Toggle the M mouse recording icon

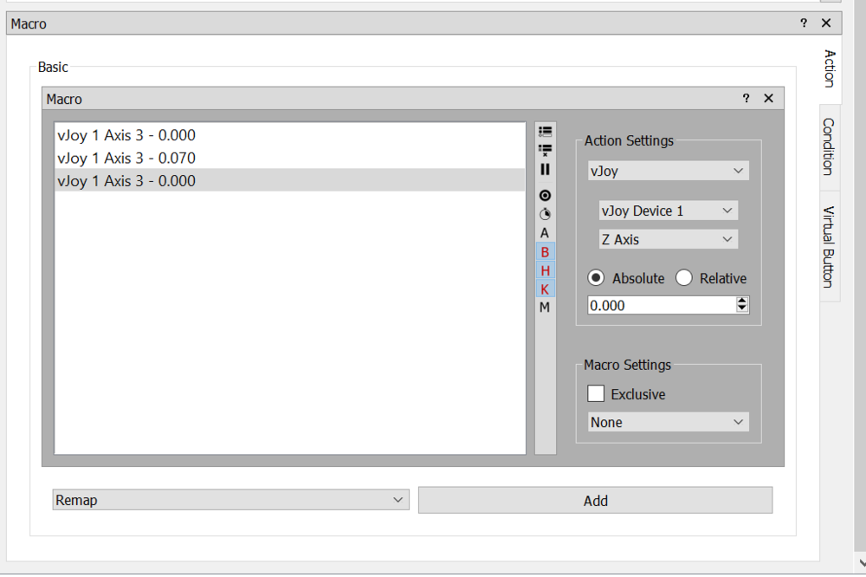pyautogui.click(x=545, y=308)
